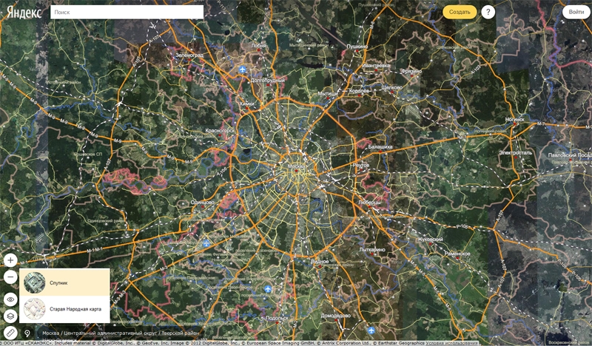The width and height of the screenshot is (592, 346).
Task: Click the Ивантеевка map label
Action: [376, 65]
